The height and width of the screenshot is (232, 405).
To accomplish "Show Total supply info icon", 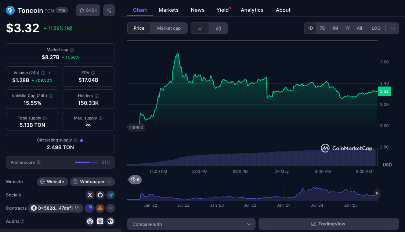I will [x=45, y=118].
